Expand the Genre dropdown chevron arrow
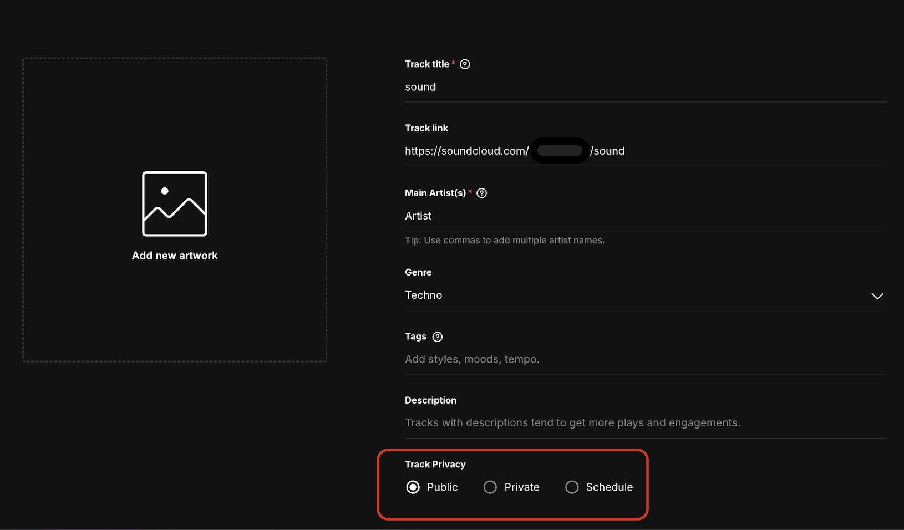Viewport: 904px width, 530px height. pos(877,296)
